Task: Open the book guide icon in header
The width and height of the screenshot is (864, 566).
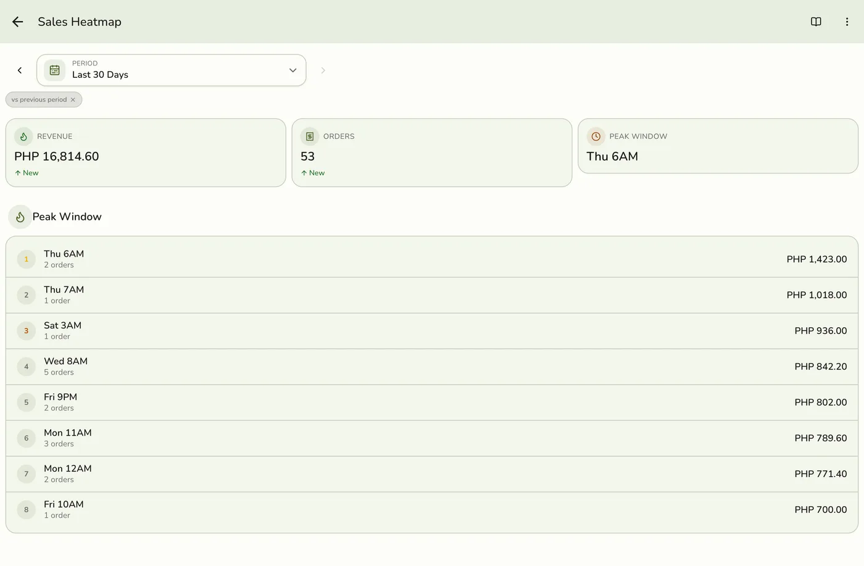Action: (816, 22)
